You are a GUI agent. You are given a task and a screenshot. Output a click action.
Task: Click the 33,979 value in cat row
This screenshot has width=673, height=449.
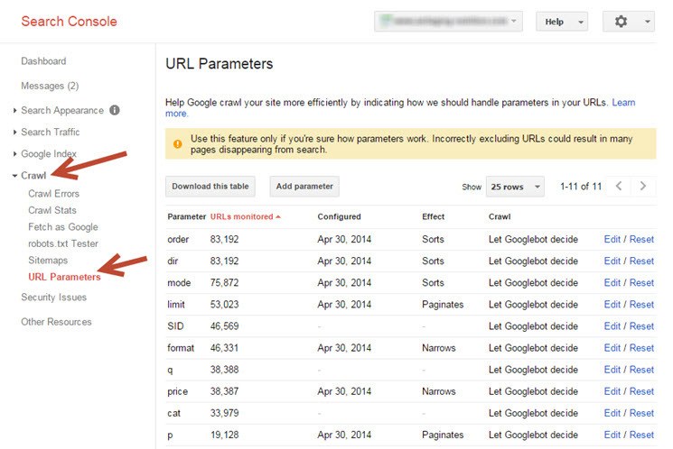tap(224, 414)
